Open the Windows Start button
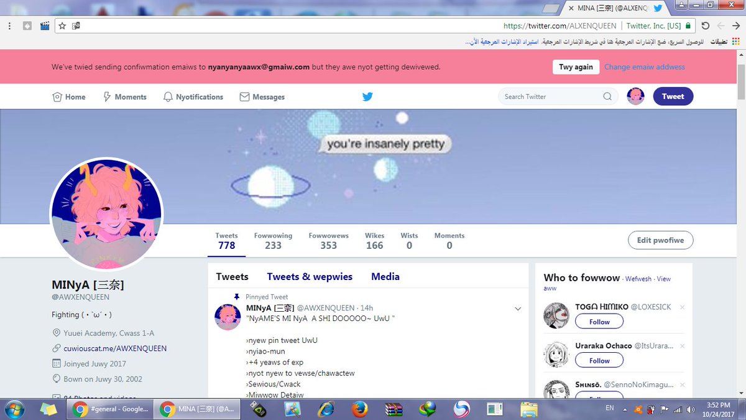746x420 pixels. (x=14, y=409)
